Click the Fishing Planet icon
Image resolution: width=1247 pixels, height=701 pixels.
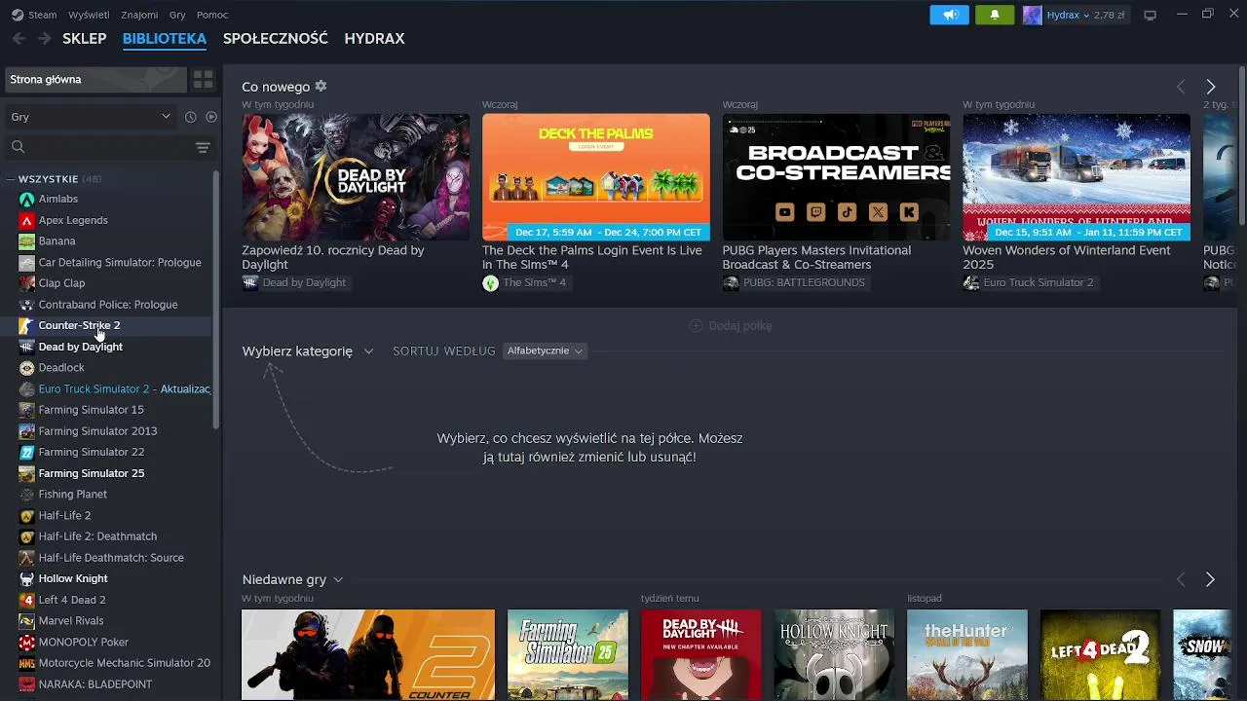26,495
